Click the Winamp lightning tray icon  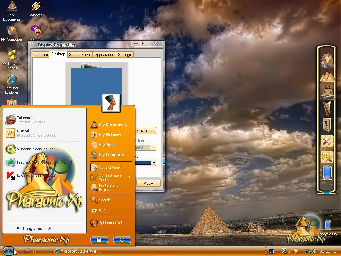click(314, 251)
